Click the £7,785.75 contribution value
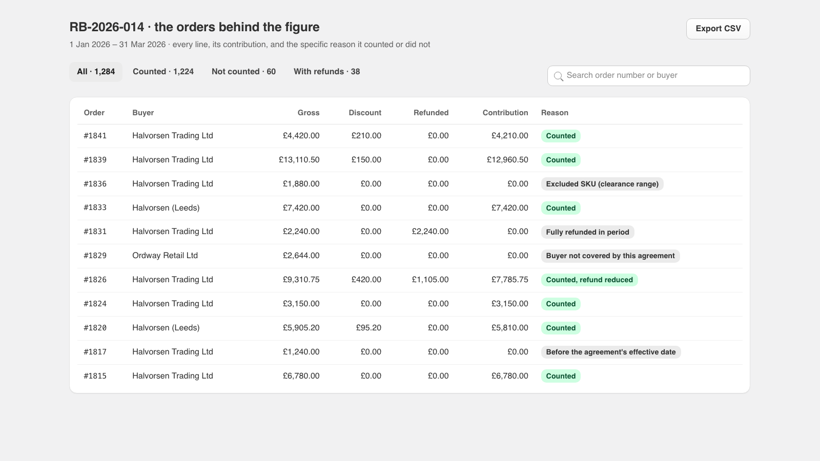This screenshot has width=820, height=461. (x=510, y=280)
